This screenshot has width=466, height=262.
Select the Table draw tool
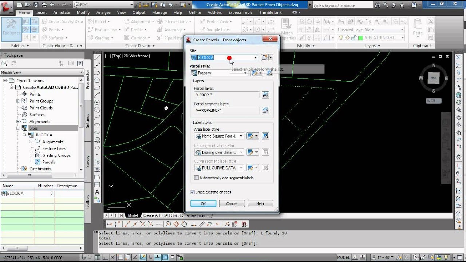click(x=97, y=184)
